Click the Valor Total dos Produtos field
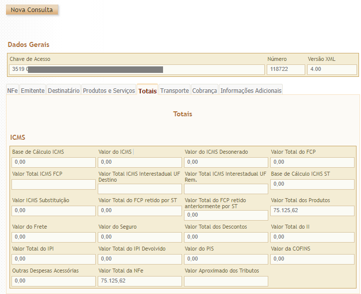Viewport: 361px width, 294px height. coord(312,211)
